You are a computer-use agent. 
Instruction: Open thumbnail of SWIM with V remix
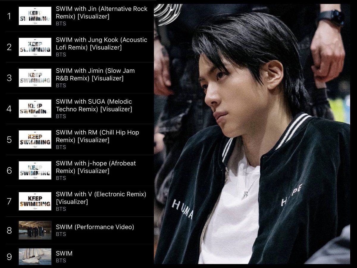[35, 201]
